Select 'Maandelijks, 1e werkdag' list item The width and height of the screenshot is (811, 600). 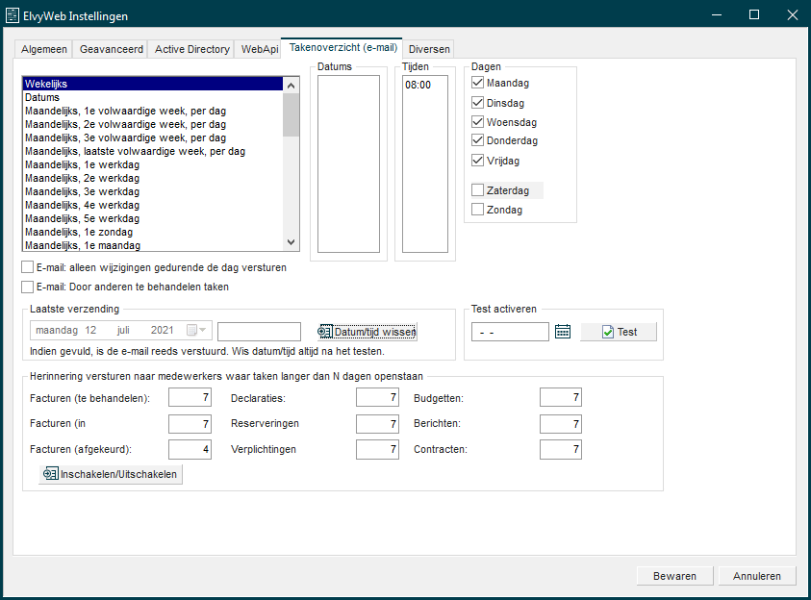[x=153, y=164]
